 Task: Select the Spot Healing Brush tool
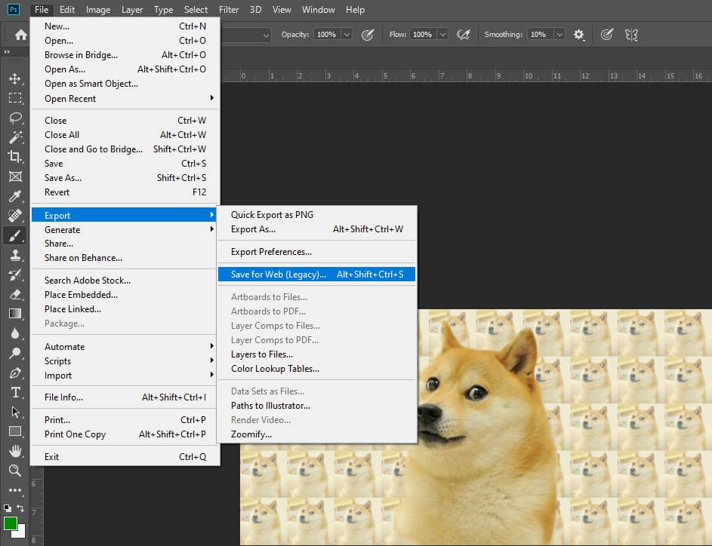click(x=15, y=216)
